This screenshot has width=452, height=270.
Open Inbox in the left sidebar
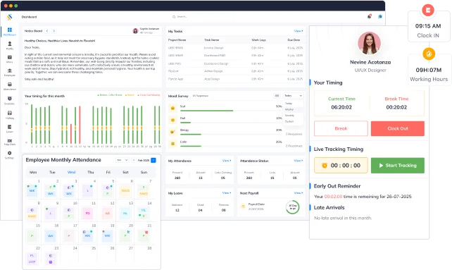pyautogui.click(x=10, y=59)
